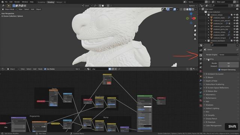Toggle perspective/orthographic grid icon
This screenshot has width=240, height=135.
[x=195, y=39]
